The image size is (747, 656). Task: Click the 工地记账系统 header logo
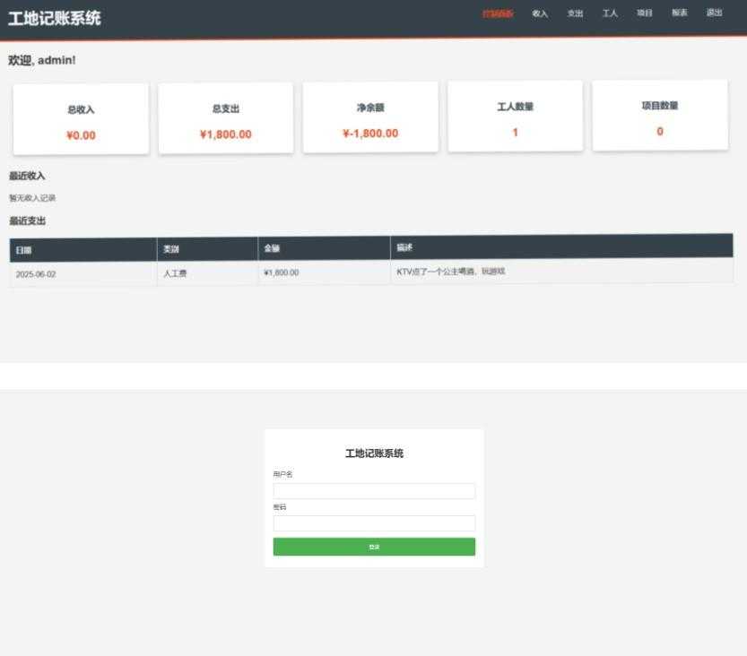(56, 17)
